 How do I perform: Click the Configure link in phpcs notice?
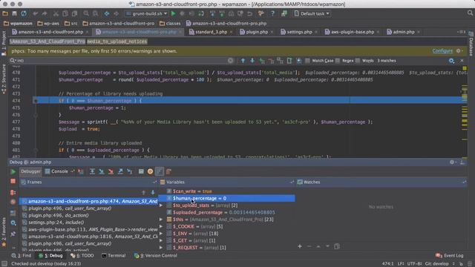tap(442, 51)
